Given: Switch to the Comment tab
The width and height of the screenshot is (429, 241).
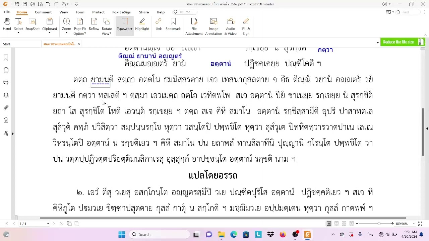Looking at the screenshot, I should click(43, 12).
